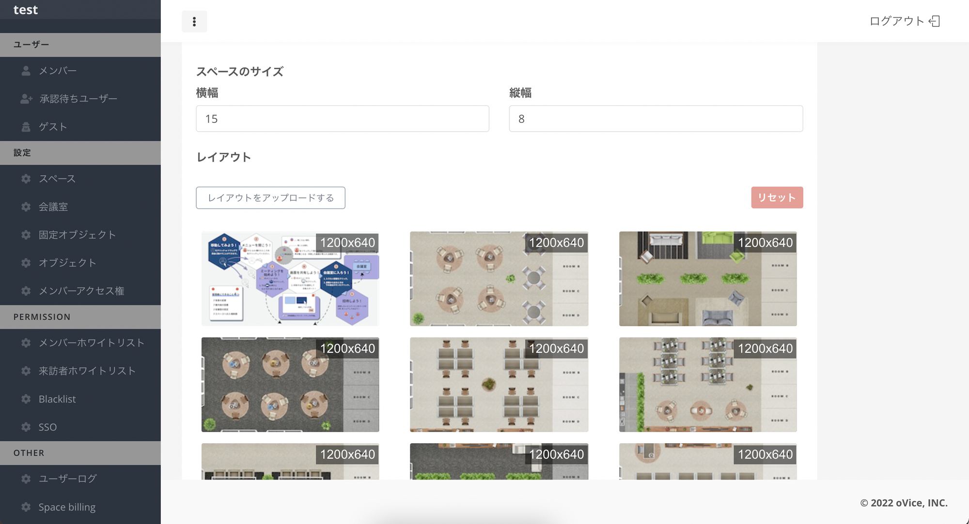Screen dimensions: 969x524
Task: Focus the 横幅 input field
Action: coord(343,119)
